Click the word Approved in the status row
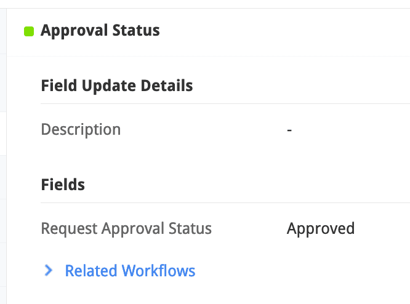Viewport: 410px width, 304px height. point(321,229)
